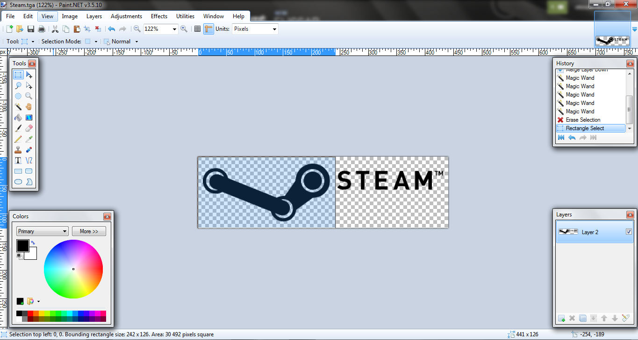Select the Text tool
This screenshot has width=638, height=340.
point(18,160)
